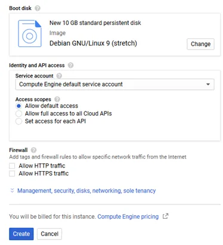
Task: Click the boot disk image icon
Action: click(x=30, y=33)
